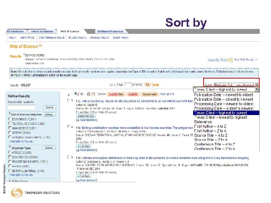Check the MANAGEMENT category
Viewport: 271px width, 203px height.
10,128
